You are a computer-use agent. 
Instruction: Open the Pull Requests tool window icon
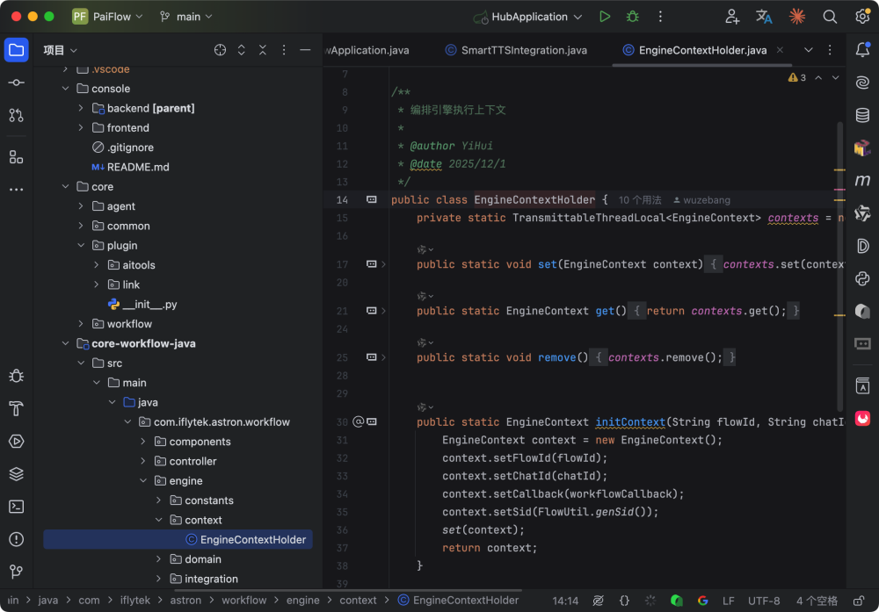tap(16, 115)
